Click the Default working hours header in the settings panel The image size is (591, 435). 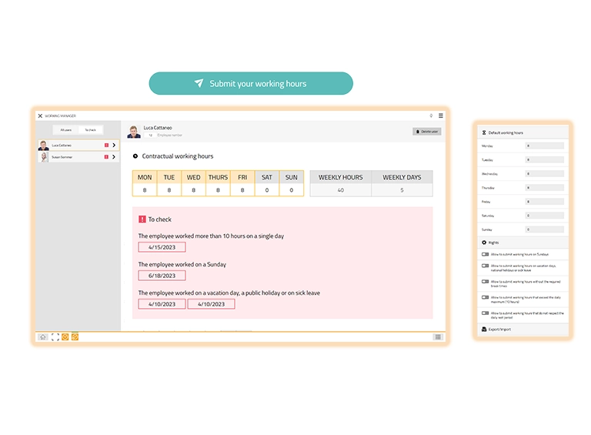pyautogui.click(x=523, y=132)
